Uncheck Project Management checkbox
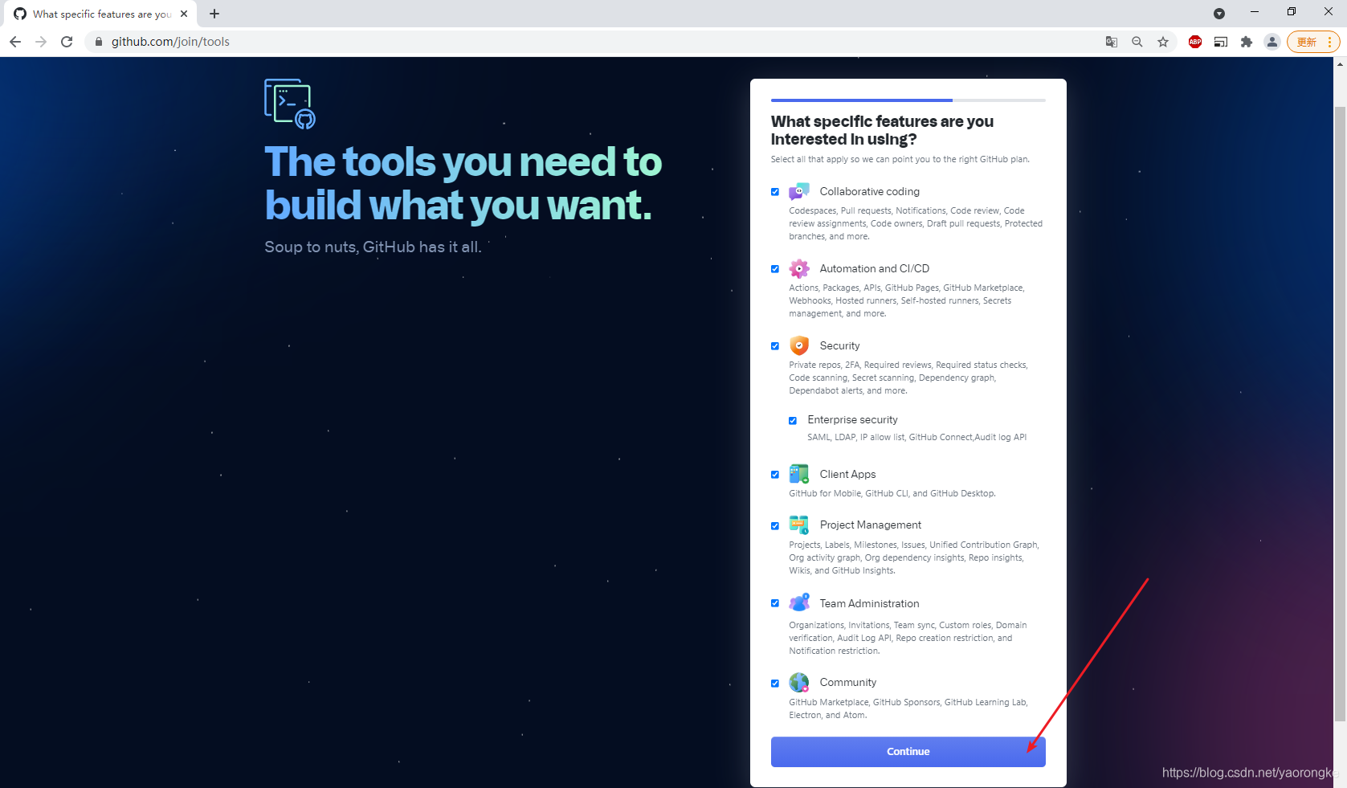 coord(775,526)
